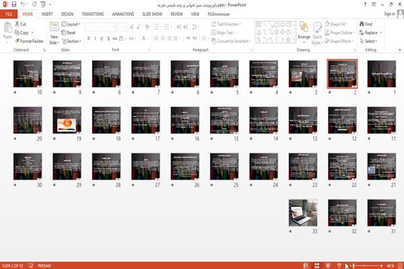Switch to Reading View icon

tap(328, 266)
